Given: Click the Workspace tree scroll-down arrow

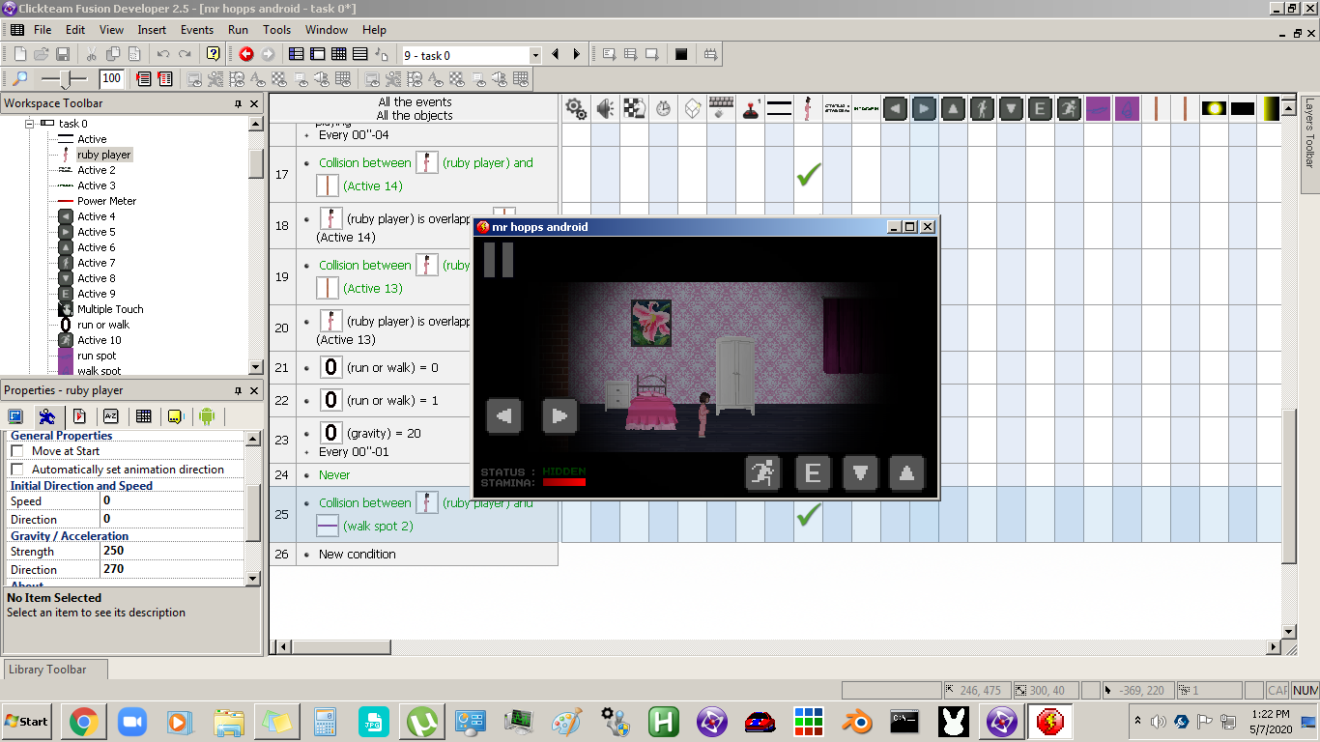Looking at the screenshot, I should tap(255, 367).
